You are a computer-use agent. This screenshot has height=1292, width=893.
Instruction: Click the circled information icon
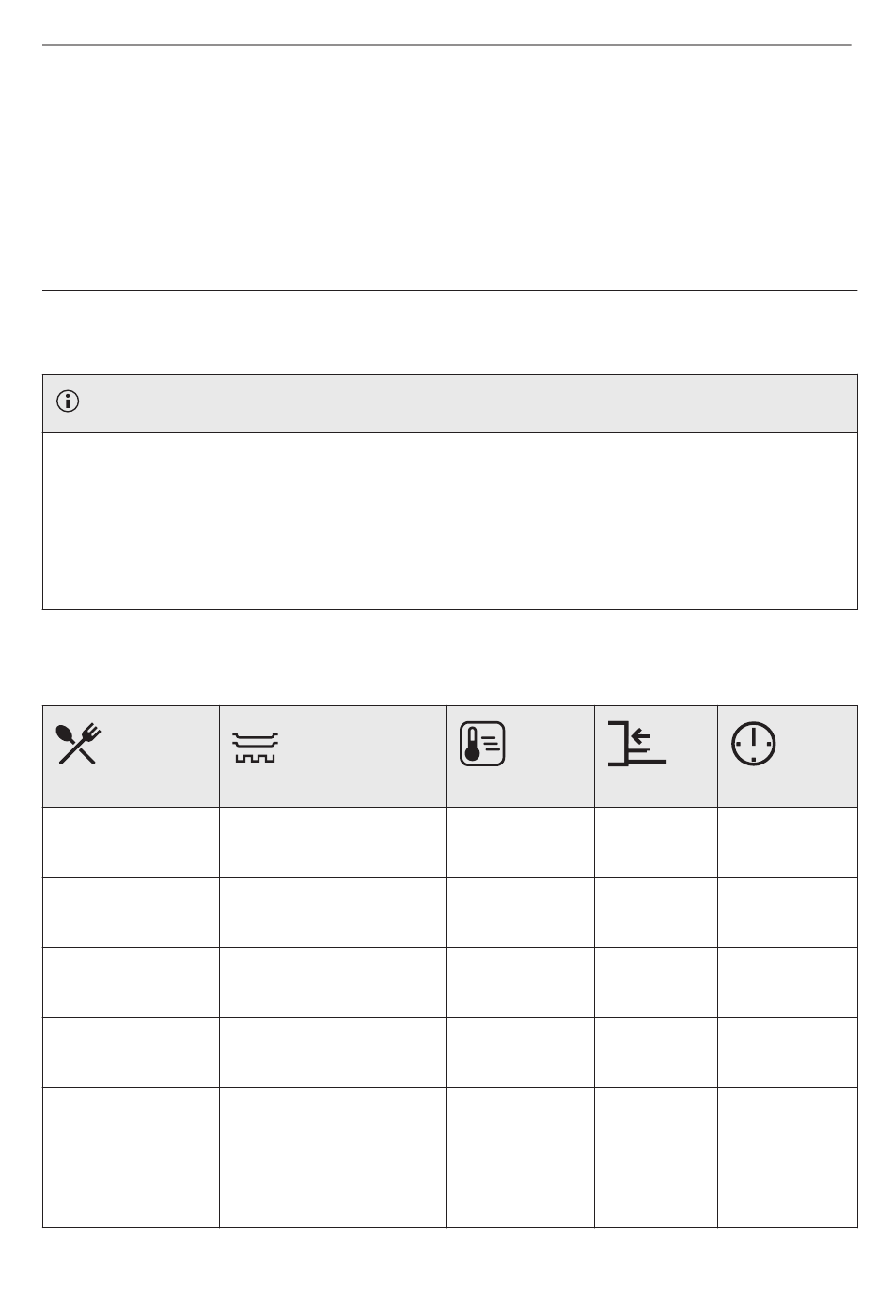click(x=68, y=402)
